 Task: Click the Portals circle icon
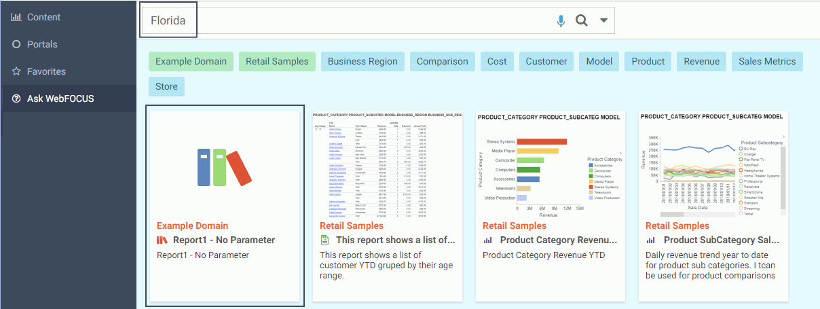point(16,44)
